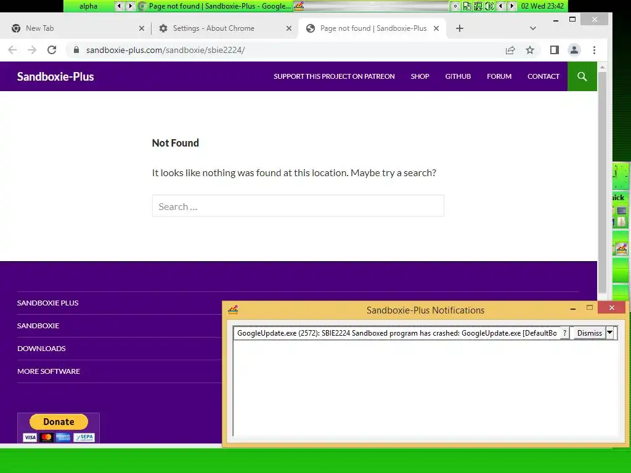Open the Shop menu item

420,76
